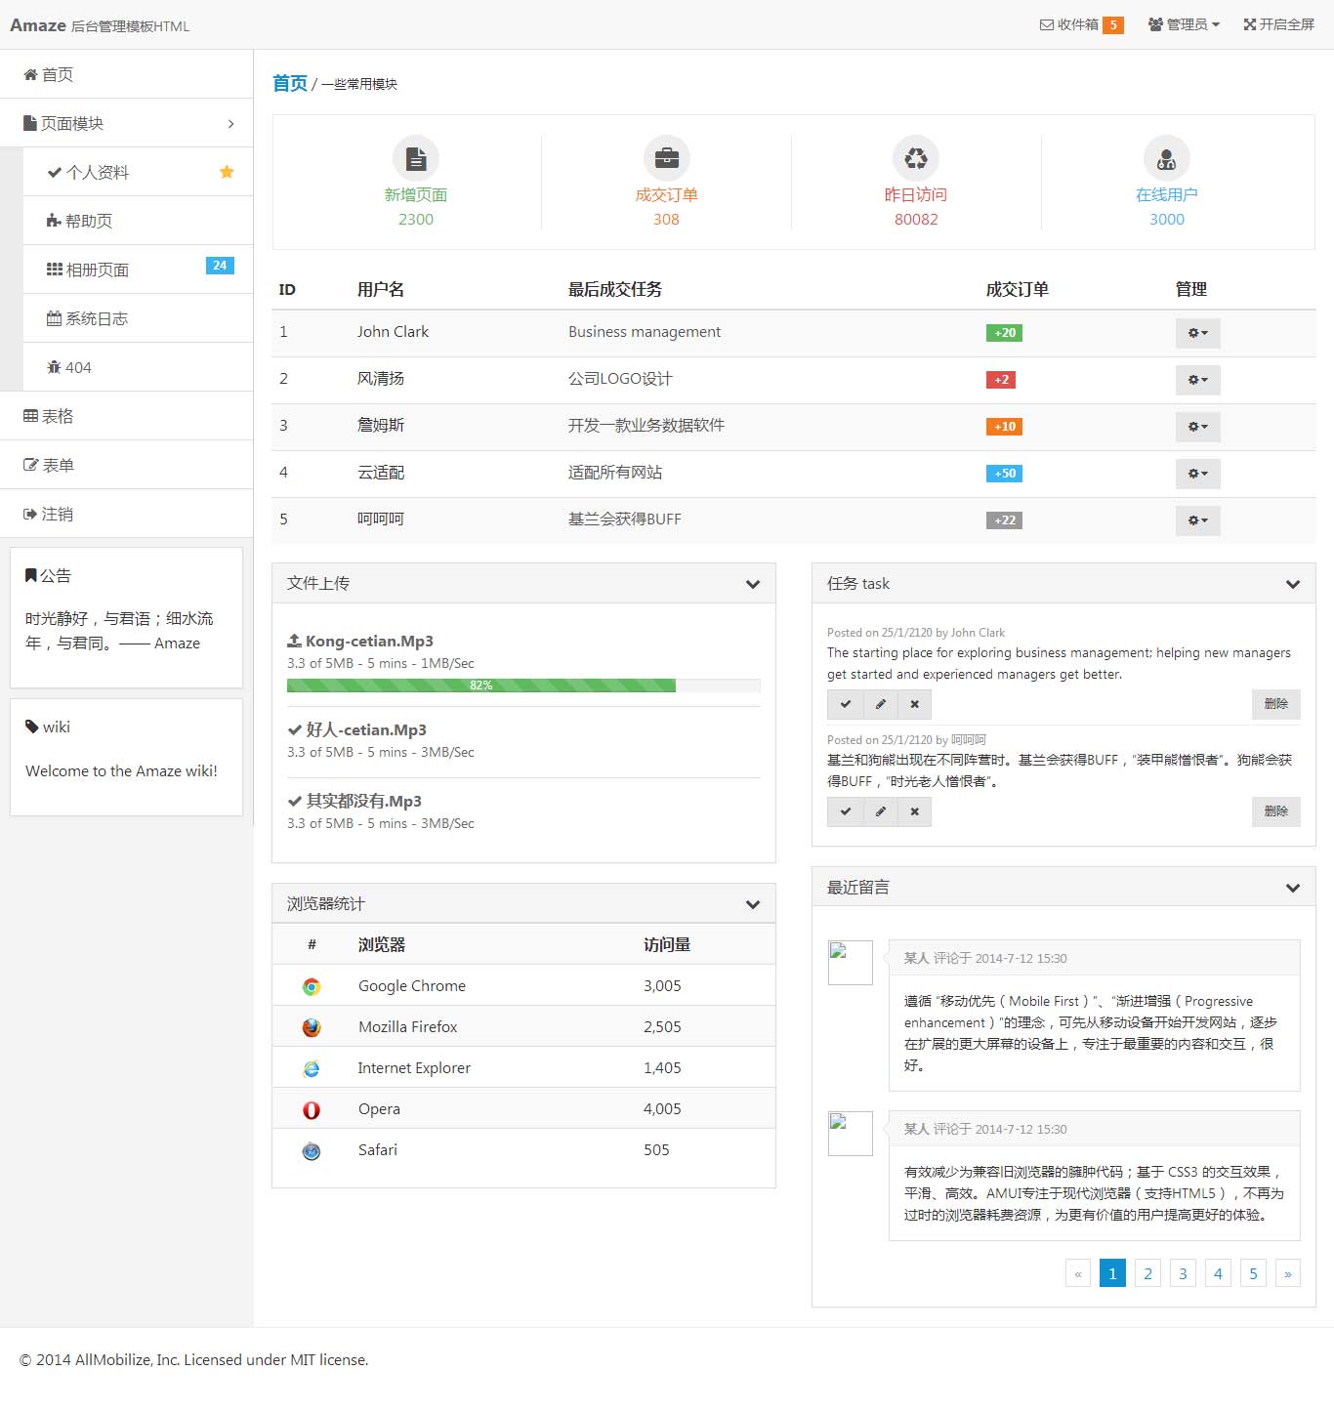This screenshot has width=1334, height=1412.
Task: Click the Safari browser icon
Action: coord(312,1150)
